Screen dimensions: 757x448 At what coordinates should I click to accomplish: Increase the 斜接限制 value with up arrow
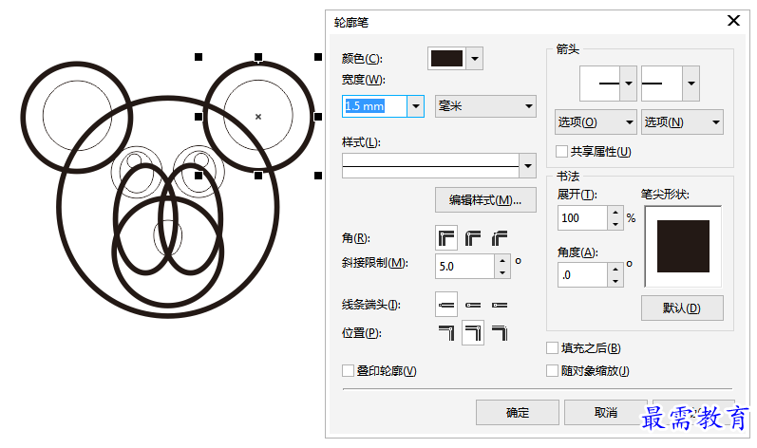tap(502, 260)
